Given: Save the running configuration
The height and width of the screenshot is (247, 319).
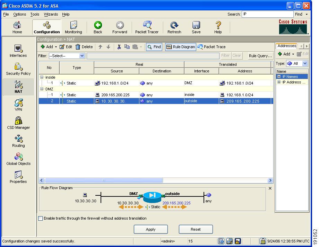Looking at the screenshot, I should (196, 27).
